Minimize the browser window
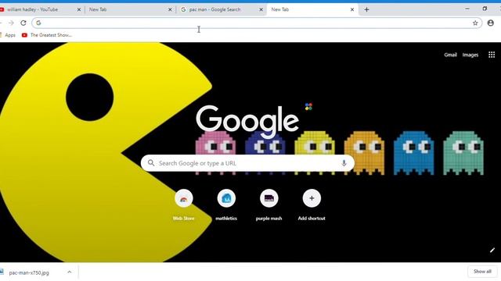This screenshot has width=501, height=281. tap(467, 9)
